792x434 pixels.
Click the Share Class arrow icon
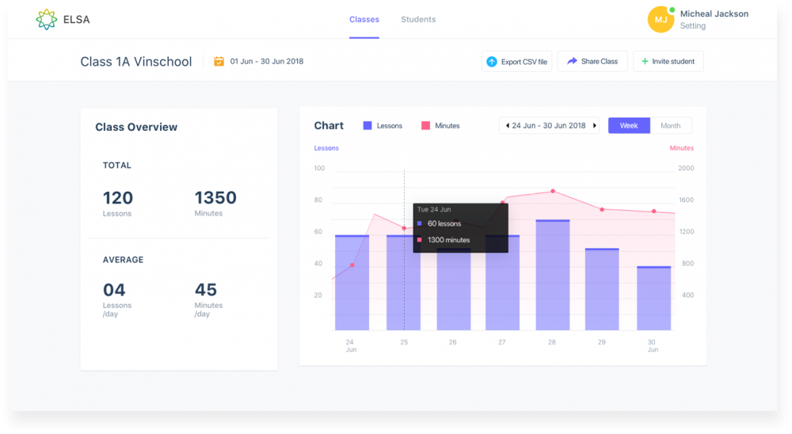coord(572,61)
